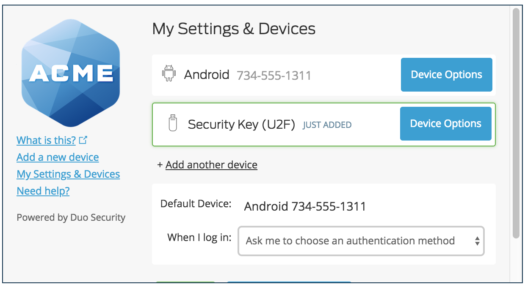525x287 pixels.
Task: Click the ACME hexagon logo
Action: tap(71, 73)
